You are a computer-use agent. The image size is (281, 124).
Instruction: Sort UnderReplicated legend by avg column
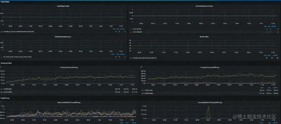pos(118,29)
